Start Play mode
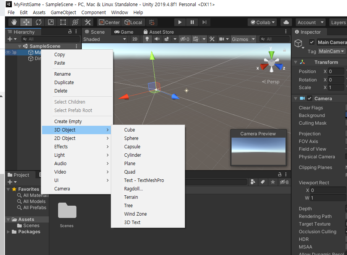Screen dimensions: 347x255 coord(180,22)
